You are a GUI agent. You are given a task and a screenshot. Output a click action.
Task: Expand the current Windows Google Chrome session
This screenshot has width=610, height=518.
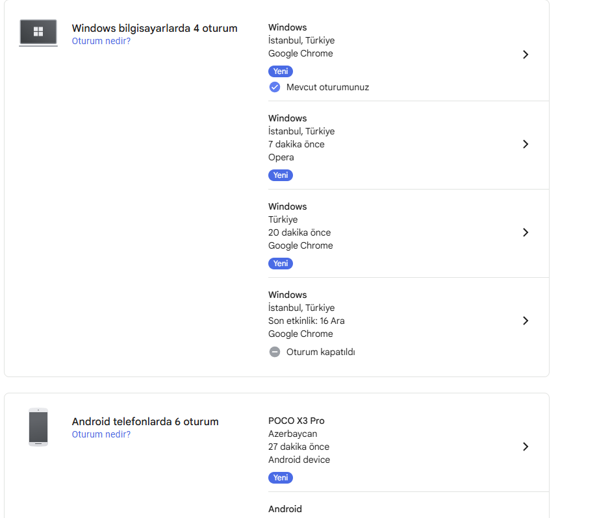[x=526, y=55]
